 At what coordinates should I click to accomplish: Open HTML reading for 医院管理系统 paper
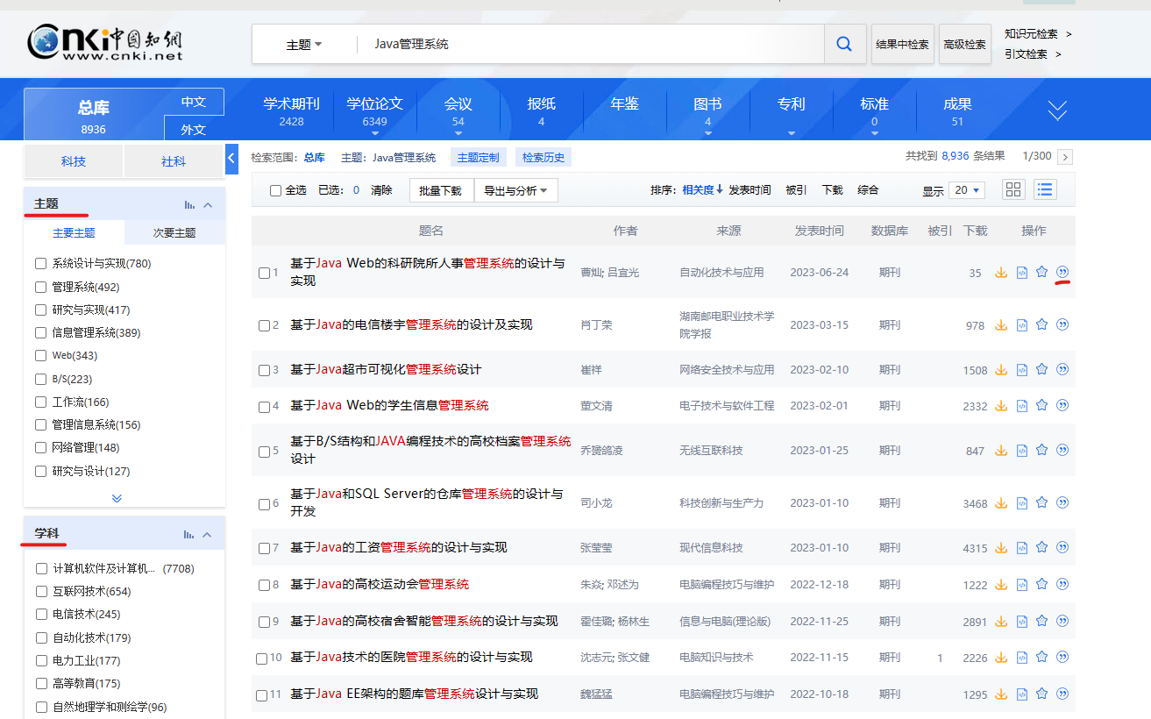tap(1021, 658)
